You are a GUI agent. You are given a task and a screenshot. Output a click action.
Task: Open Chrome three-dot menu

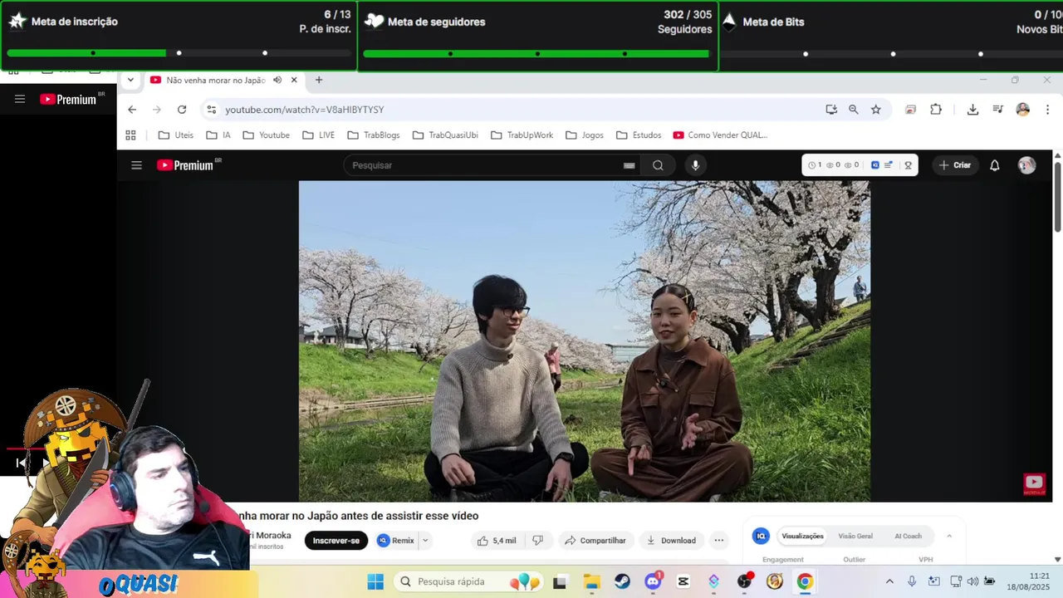point(1048,110)
